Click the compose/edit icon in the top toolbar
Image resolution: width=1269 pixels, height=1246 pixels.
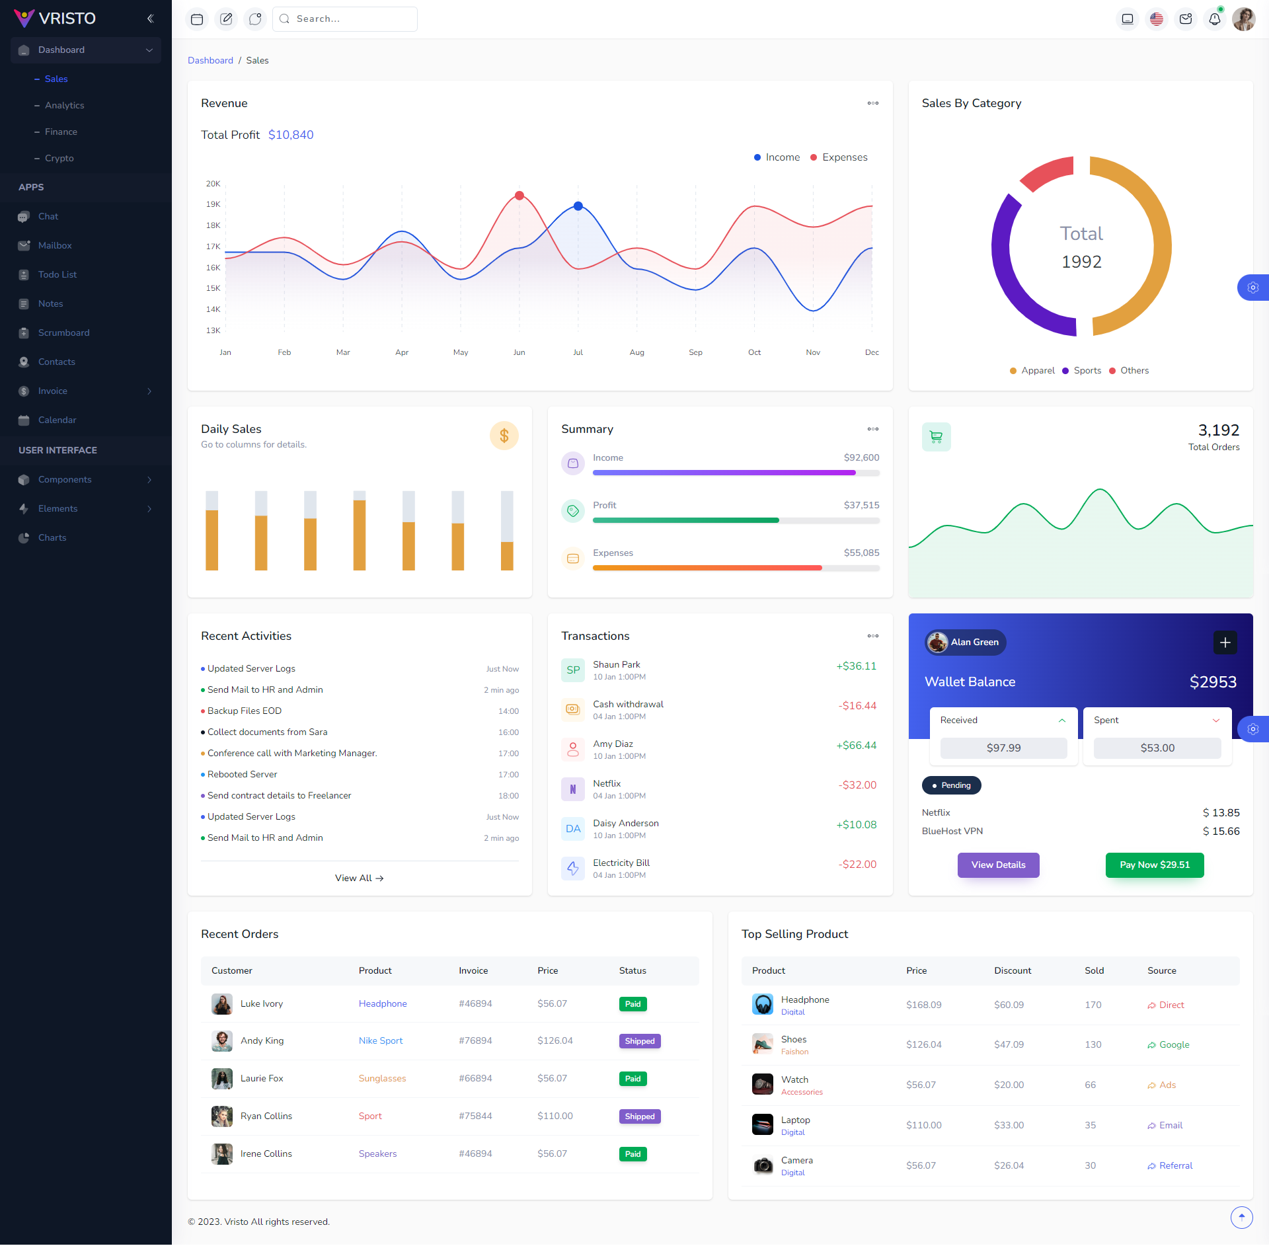226,19
